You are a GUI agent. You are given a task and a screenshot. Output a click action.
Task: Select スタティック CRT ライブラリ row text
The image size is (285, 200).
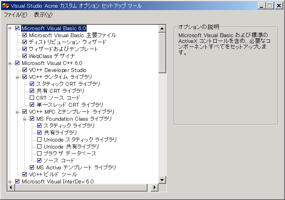(x=68, y=84)
